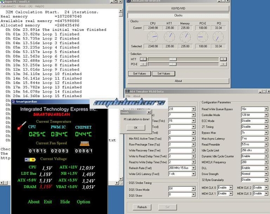Click the PCI-E left arrow button

pos(143,64)
